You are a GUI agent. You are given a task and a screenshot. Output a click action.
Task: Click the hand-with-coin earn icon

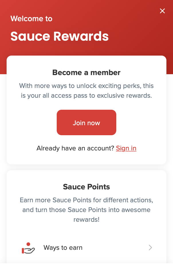pos(28,248)
